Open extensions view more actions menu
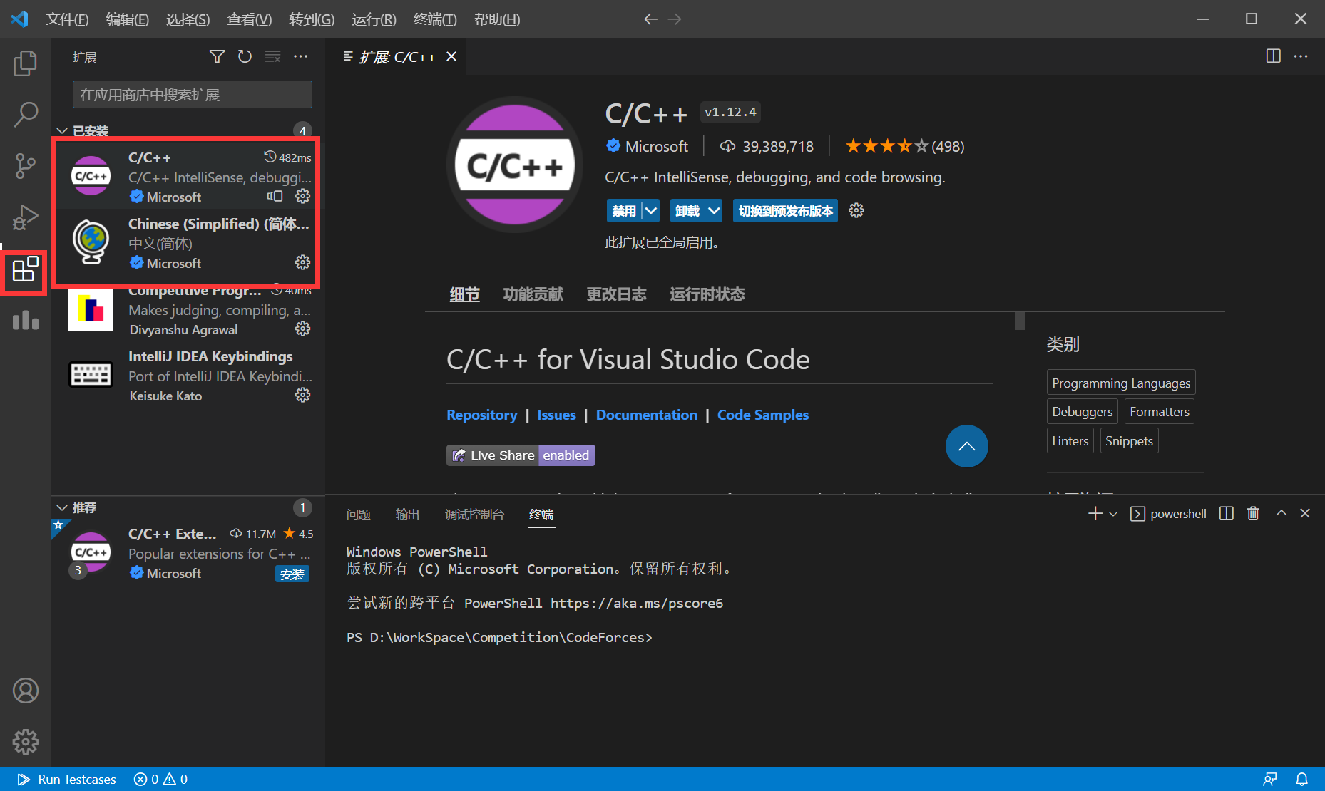The height and width of the screenshot is (791, 1325). [x=301, y=56]
